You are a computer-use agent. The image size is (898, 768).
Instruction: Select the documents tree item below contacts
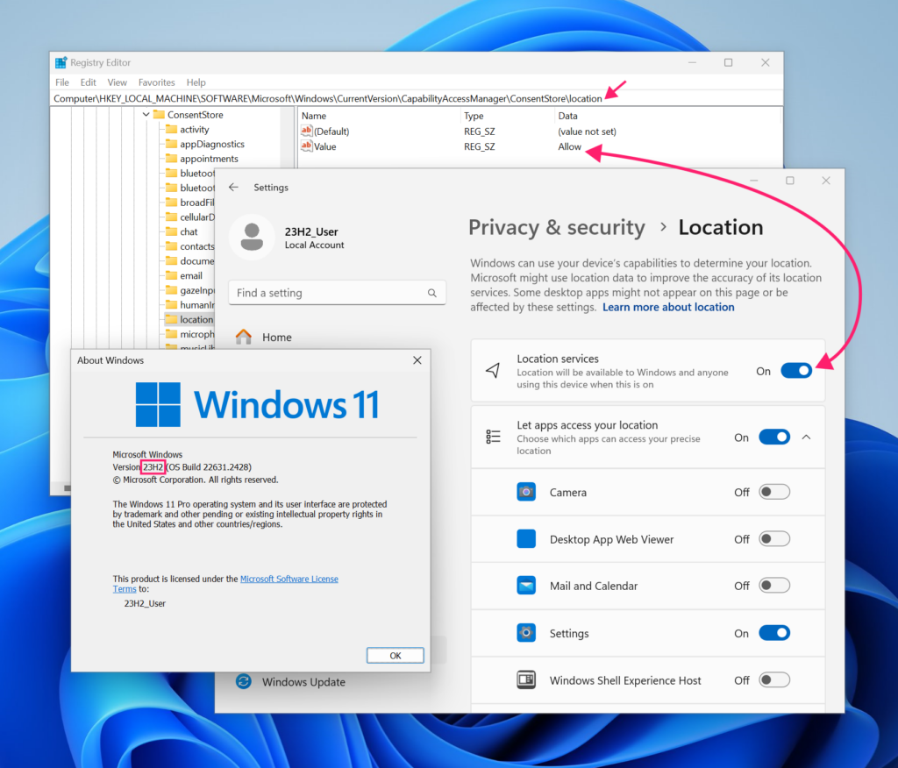coord(197,260)
